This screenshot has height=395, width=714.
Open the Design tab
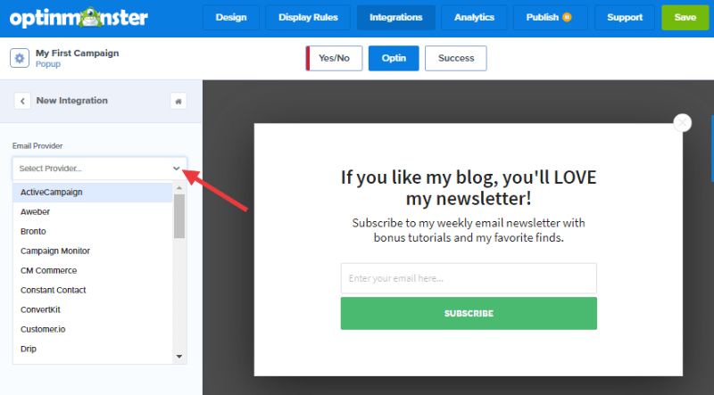pos(231,18)
